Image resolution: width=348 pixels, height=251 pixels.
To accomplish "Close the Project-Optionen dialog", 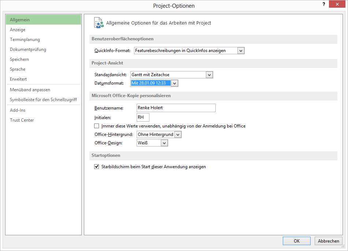I will click(337, 4).
